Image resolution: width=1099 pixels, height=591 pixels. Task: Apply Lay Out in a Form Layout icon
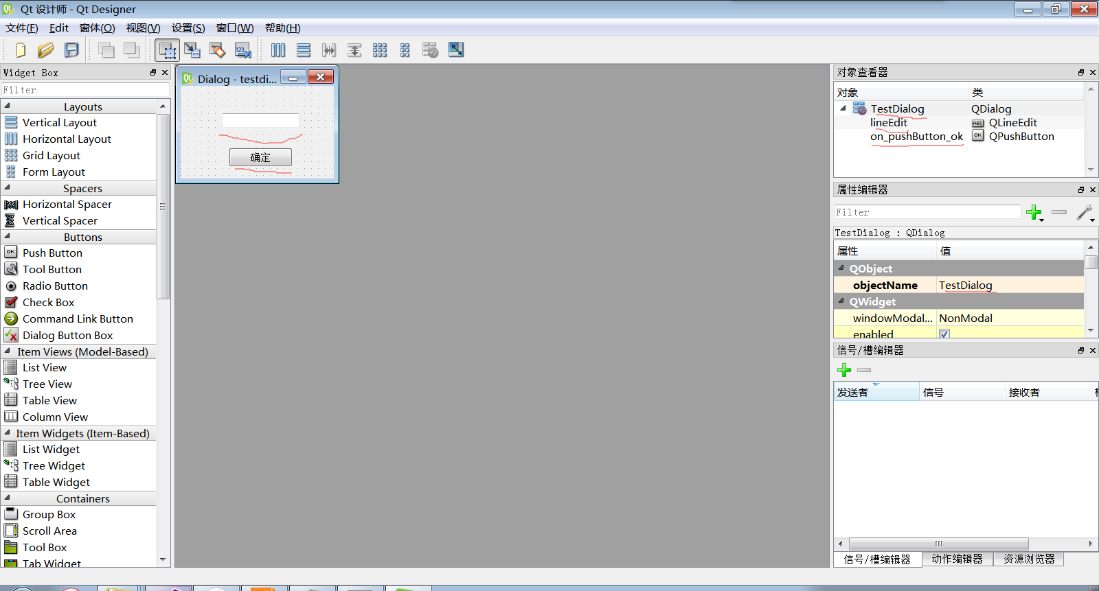tap(405, 50)
